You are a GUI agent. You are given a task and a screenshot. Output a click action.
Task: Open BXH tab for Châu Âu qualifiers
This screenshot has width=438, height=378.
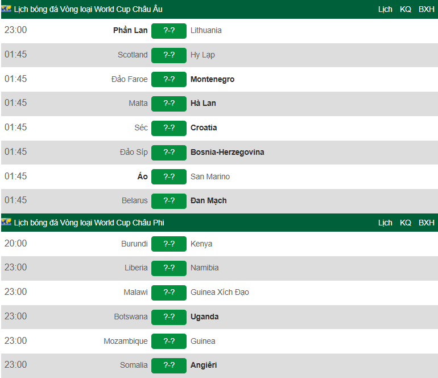click(x=426, y=9)
